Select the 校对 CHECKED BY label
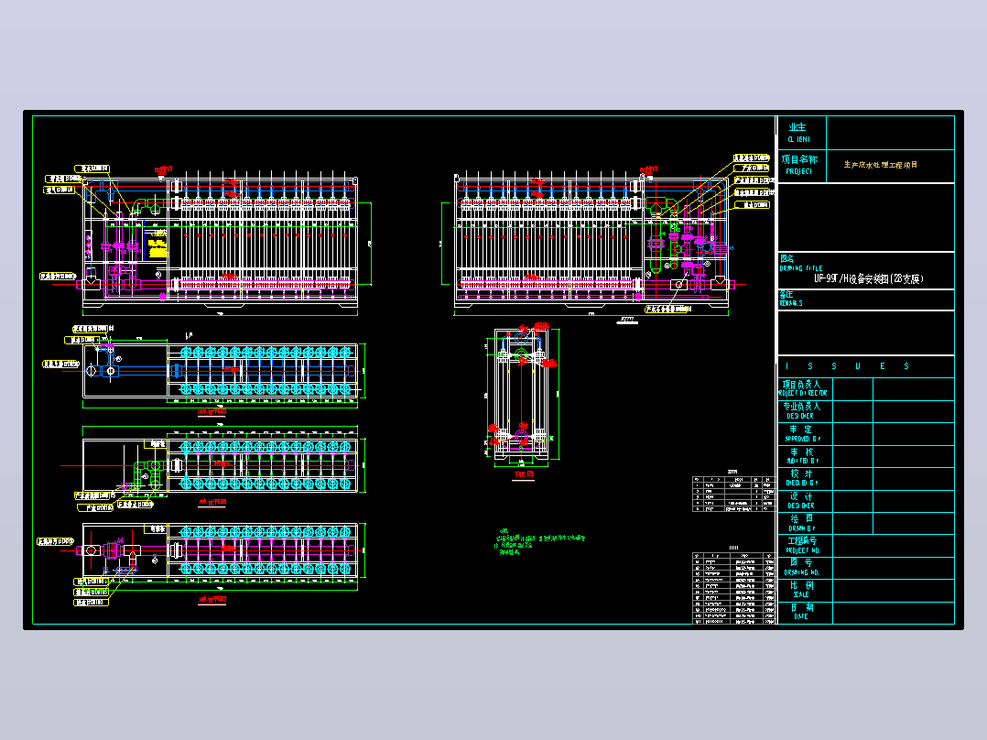 (x=802, y=478)
